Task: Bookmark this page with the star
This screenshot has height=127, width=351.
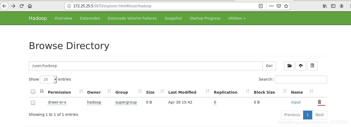Action: tap(286, 6)
